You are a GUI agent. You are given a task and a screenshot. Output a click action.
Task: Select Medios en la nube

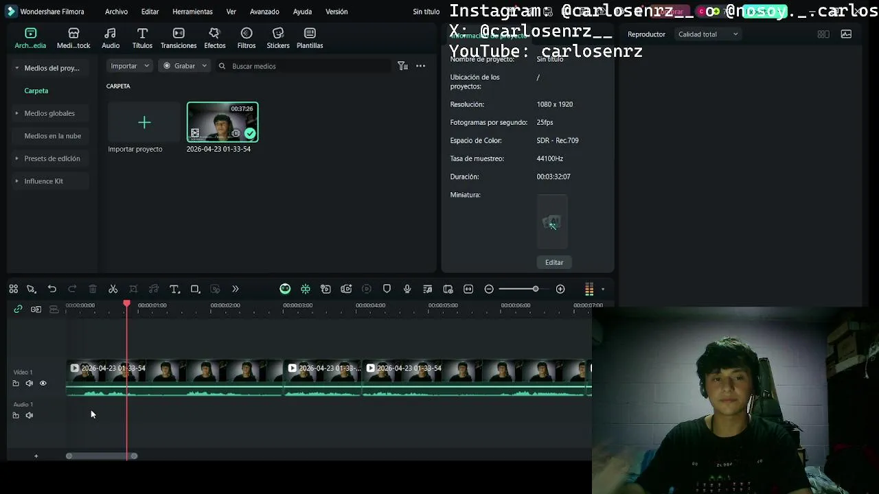[52, 136]
